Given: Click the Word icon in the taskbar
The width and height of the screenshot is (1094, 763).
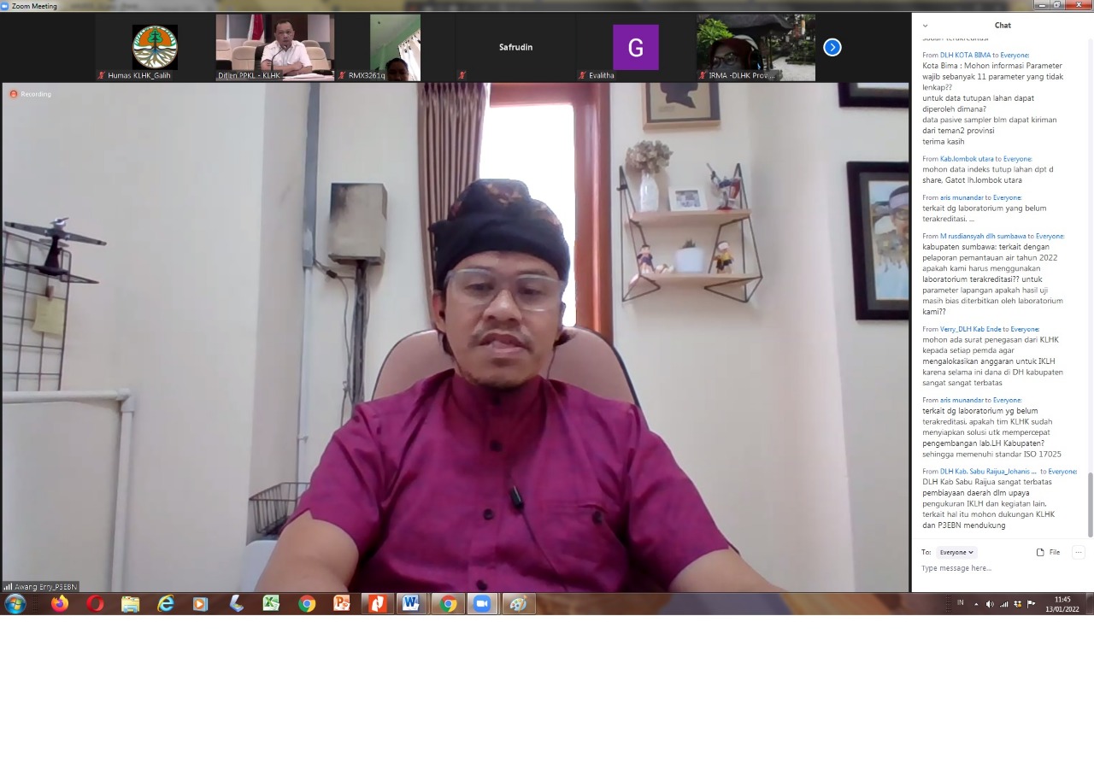Looking at the screenshot, I should point(411,604).
